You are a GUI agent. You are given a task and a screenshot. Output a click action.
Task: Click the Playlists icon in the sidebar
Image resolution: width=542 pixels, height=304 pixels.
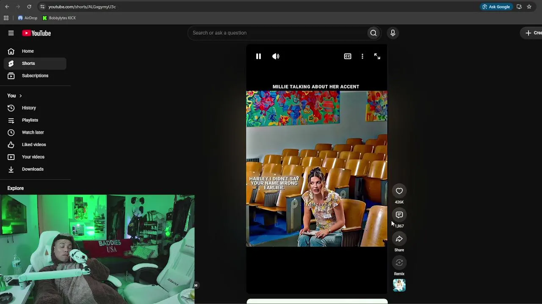[11, 120]
